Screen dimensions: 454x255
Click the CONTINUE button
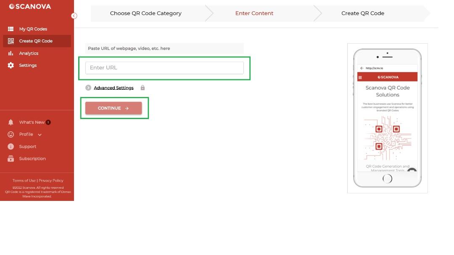tap(113, 108)
